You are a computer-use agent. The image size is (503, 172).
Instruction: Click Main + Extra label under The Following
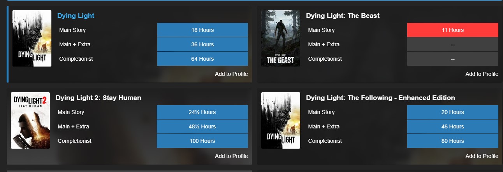point(324,126)
